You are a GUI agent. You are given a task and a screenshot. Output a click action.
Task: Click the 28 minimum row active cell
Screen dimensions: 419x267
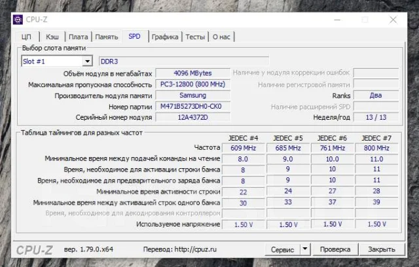(x=376, y=191)
